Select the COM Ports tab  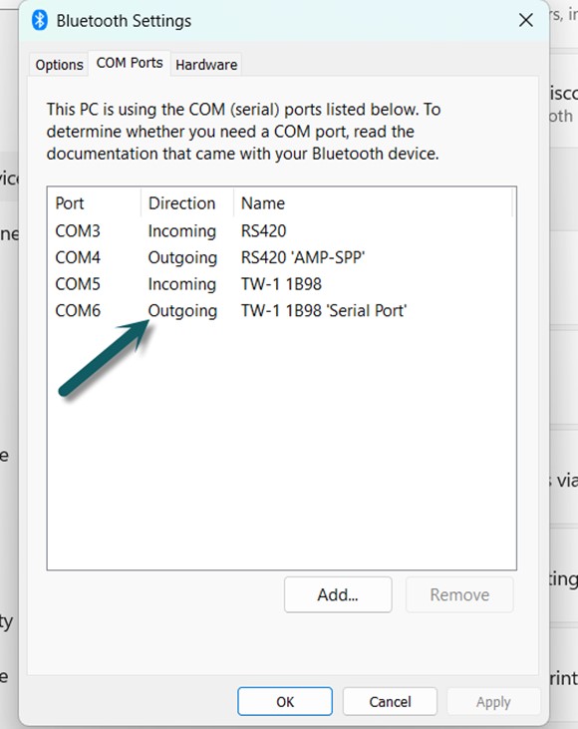[130, 63]
